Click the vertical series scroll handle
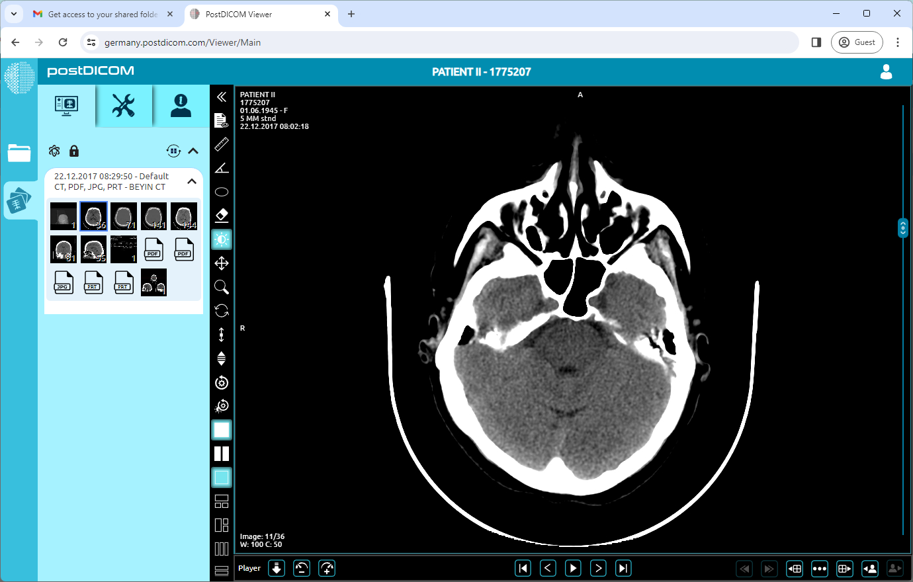913x582 pixels. pos(903,228)
